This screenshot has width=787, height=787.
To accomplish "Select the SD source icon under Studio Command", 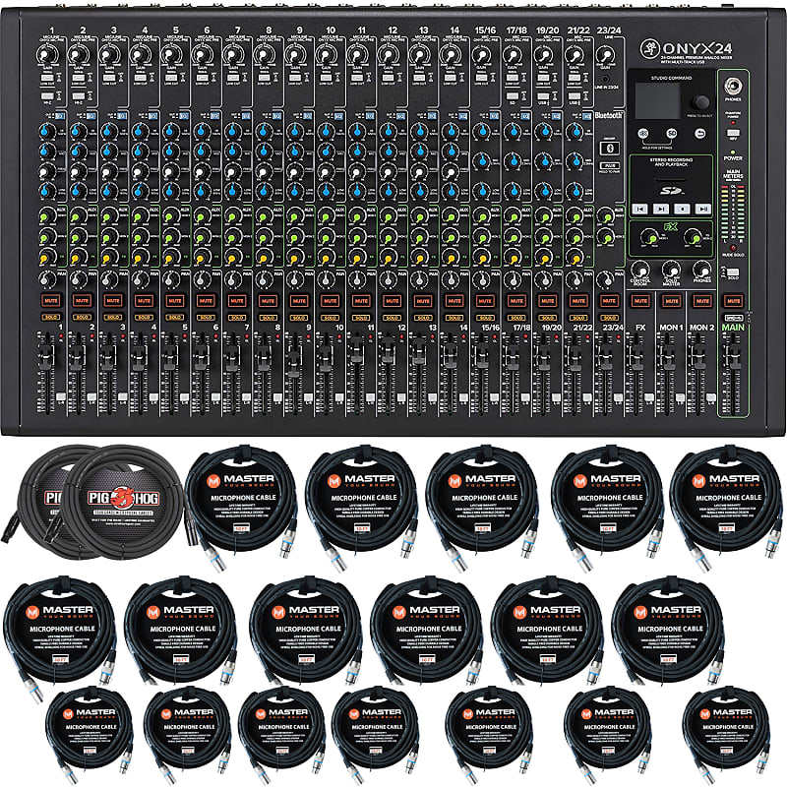I will pos(671,132).
